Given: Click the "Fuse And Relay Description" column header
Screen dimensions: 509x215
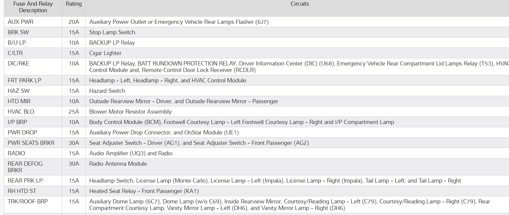Looking at the screenshot, I should (33, 7).
